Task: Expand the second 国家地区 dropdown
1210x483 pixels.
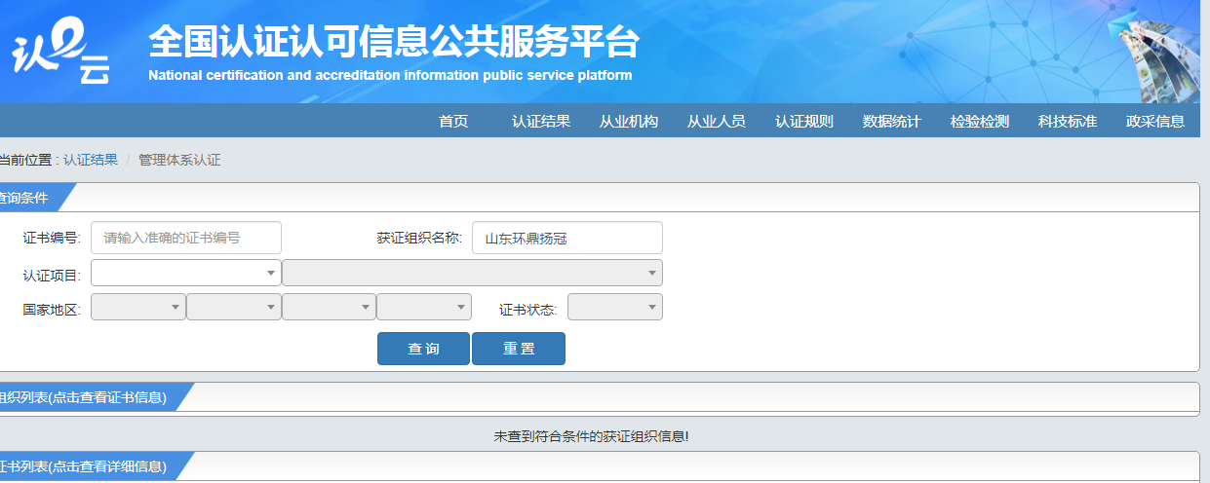Action: [x=233, y=307]
